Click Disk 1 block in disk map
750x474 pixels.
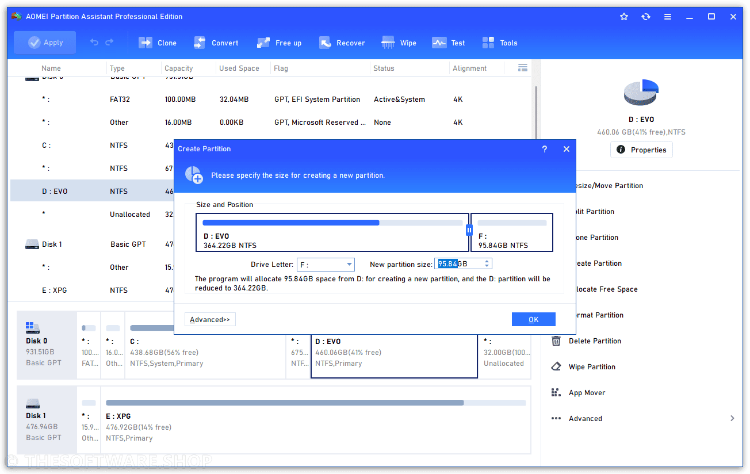[47, 420]
